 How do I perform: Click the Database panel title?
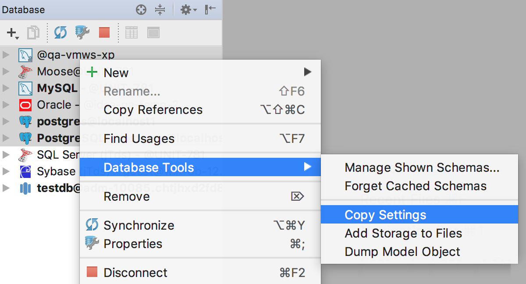[x=24, y=10]
